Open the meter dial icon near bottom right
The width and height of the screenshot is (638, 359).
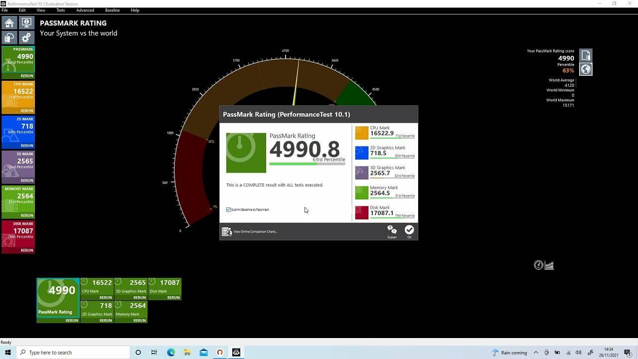(539, 265)
